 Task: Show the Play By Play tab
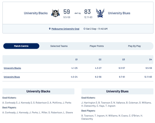click(134, 46)
